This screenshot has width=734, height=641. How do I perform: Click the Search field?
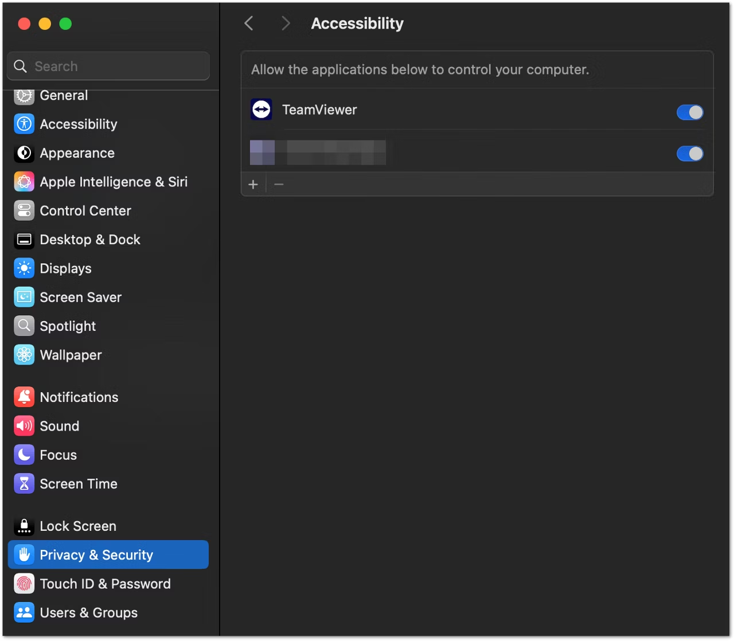click(108, 66)
